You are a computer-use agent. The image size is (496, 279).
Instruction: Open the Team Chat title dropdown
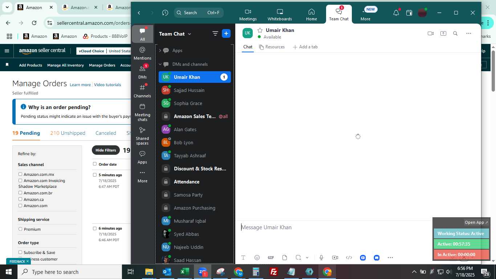[x=189, y=34]
